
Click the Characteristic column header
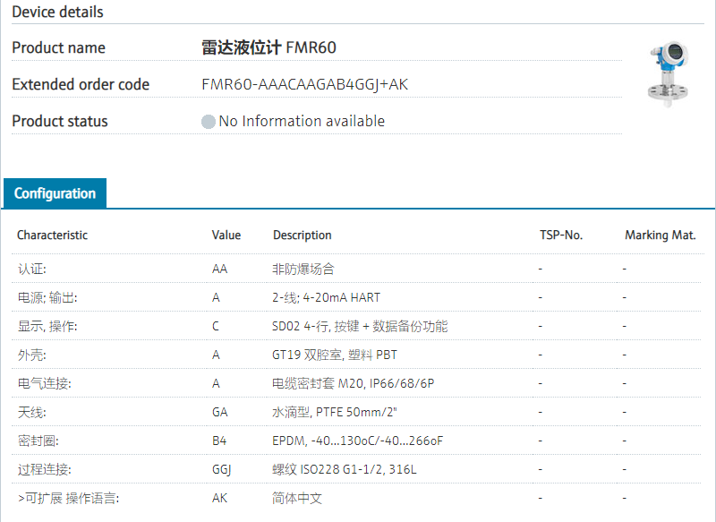coord(52,235)
